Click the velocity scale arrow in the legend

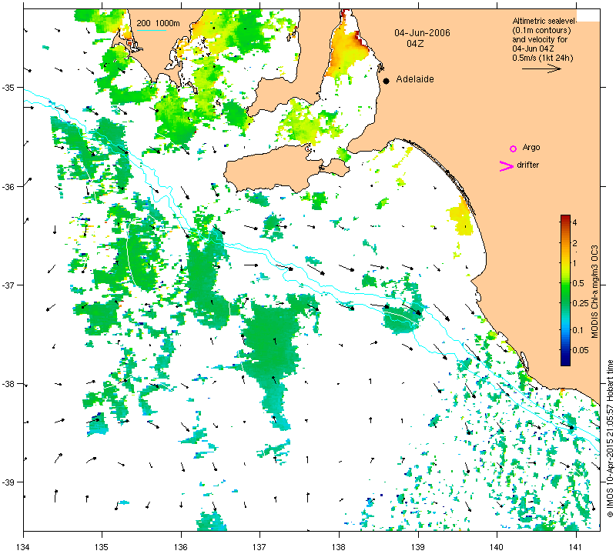541,68
